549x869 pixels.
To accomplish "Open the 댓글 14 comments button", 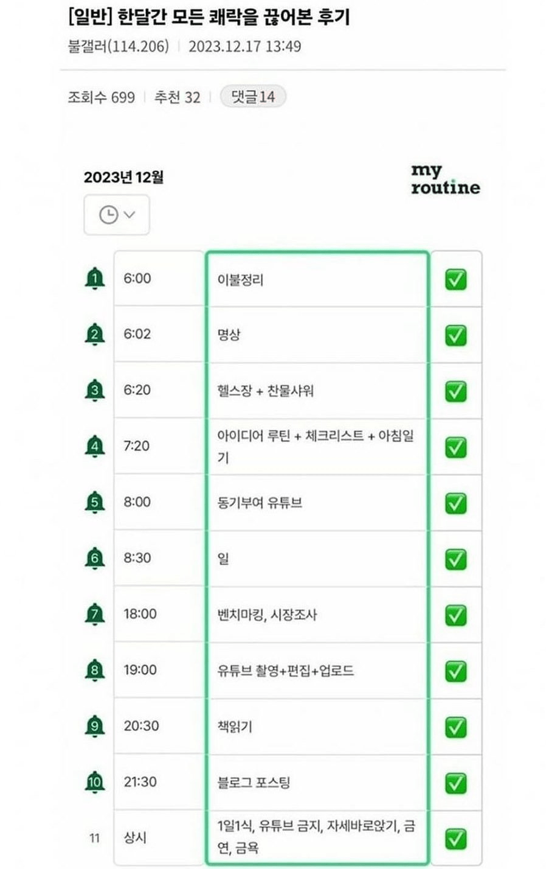I will (252, 97).
